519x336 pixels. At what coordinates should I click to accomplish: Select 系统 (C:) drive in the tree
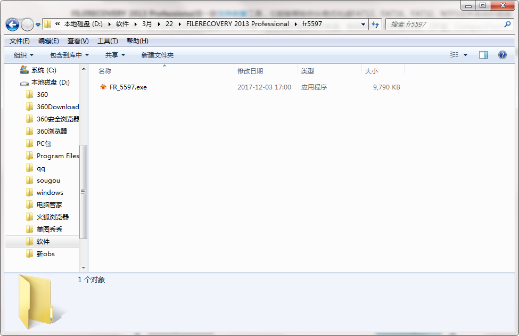pyautogui.click(x=44, y=70)
